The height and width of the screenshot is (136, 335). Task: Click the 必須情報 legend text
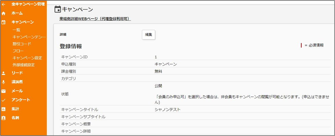pos(316,45)
